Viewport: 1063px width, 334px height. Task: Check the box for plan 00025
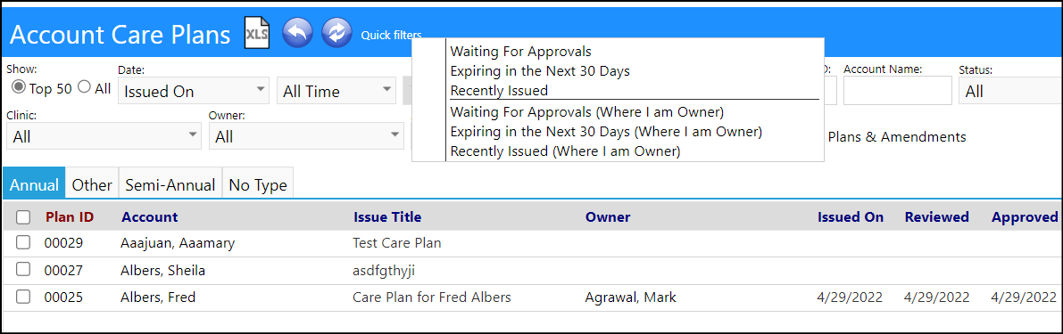[x=23, y=296]
